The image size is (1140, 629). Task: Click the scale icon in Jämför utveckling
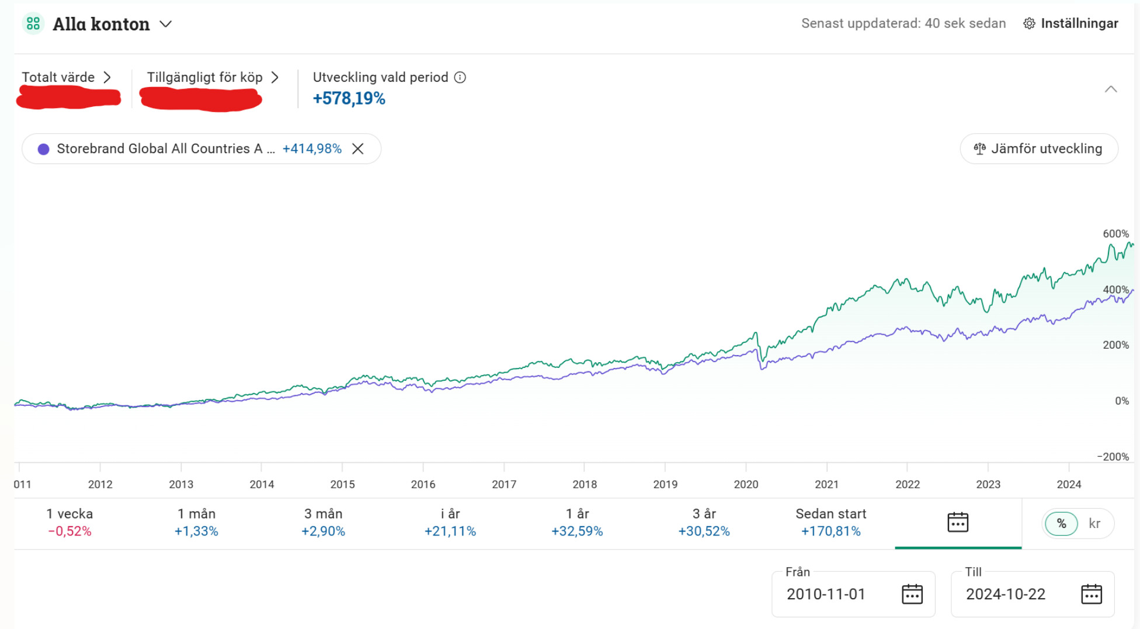click(x=979, y=149)
